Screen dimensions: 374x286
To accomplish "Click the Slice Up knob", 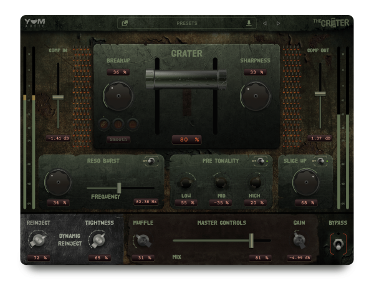I will click(306, 183).
